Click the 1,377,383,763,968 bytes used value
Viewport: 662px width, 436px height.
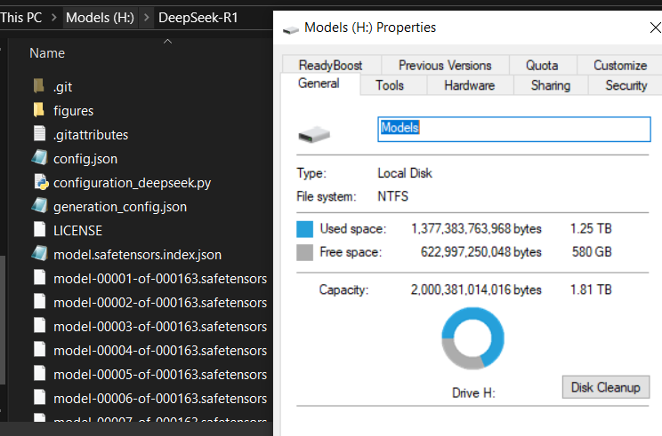pos(476,229)
